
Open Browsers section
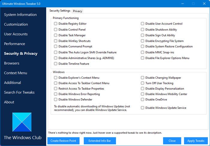(12, 63)
